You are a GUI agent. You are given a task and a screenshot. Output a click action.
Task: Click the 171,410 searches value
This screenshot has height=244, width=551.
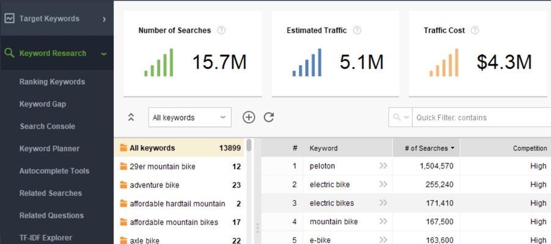439,203
